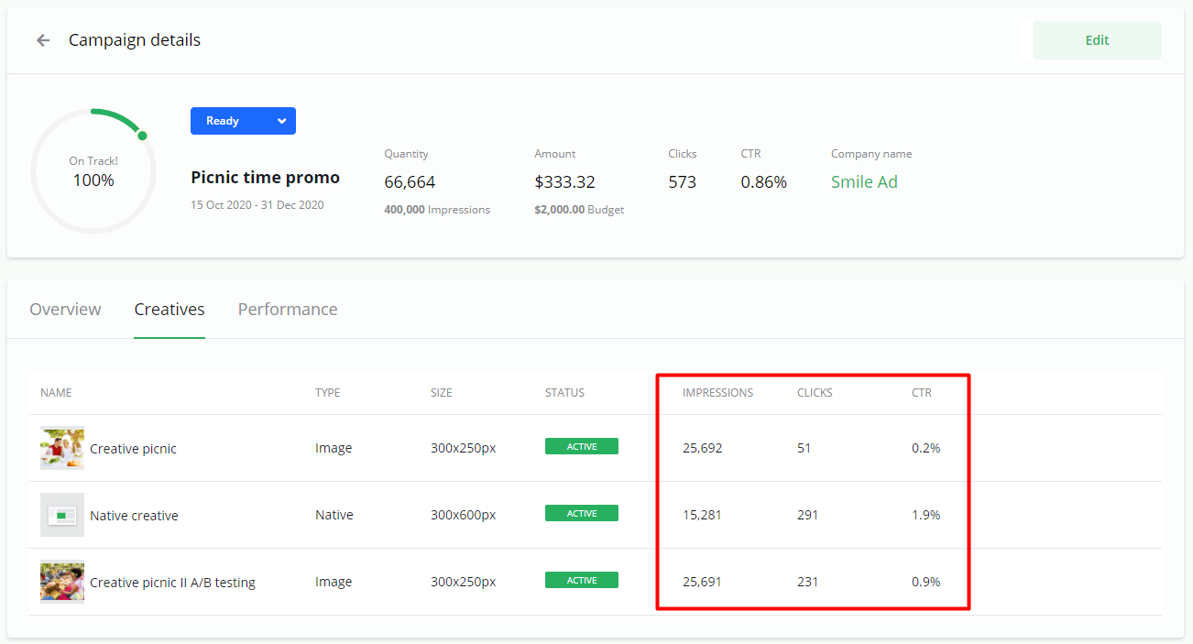Screen dimensions: 1193x644
Task: Click the back arrow icon
Action: pyautogui.click(x=43, y=40)
